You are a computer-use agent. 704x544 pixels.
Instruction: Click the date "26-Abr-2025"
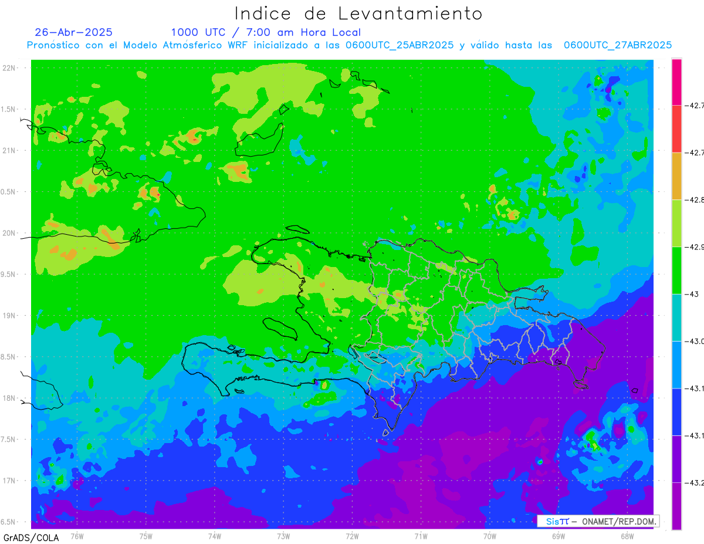click(74, 32)
